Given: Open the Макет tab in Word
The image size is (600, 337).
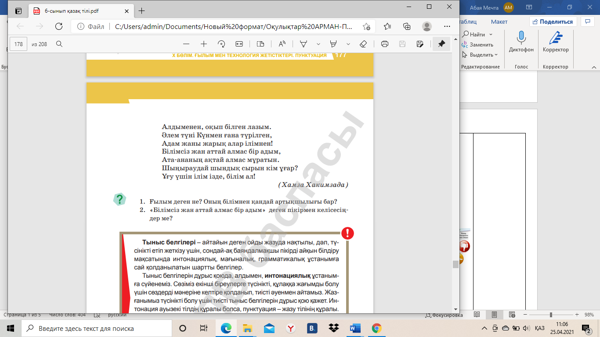Looking at the screenshot, I should click(499, 22).
